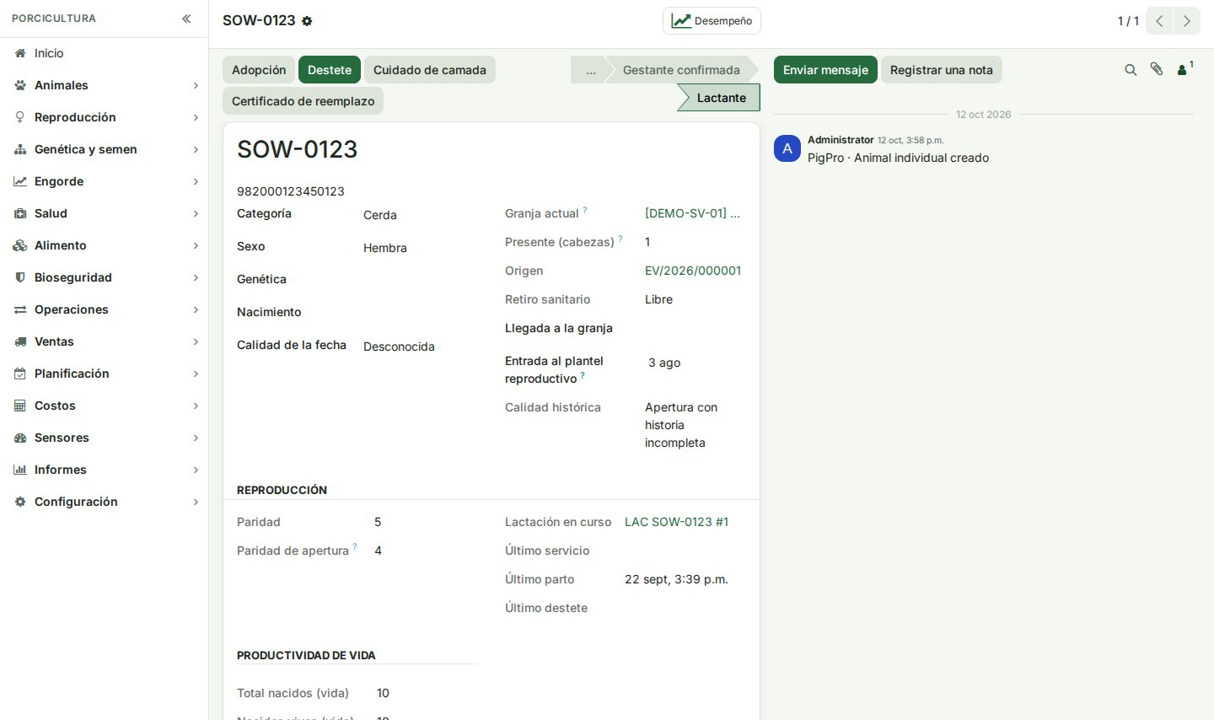The height and width of the screenshot is (720, 1214).
Task: Search messages with magnifier icon
Action: click(1131, 70)
